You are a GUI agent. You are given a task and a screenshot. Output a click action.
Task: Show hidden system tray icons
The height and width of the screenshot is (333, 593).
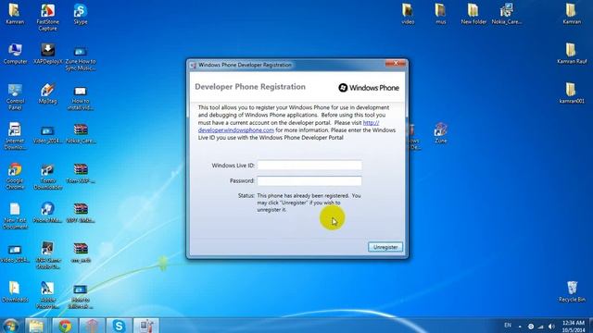point(520,327)
